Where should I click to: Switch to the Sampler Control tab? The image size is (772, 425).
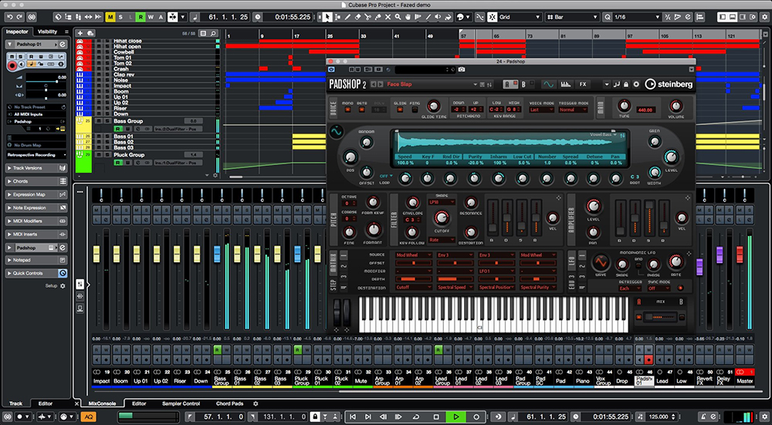click(x=181, y=403)
